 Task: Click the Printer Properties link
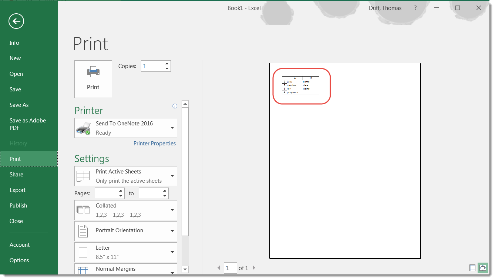[154, 143]
